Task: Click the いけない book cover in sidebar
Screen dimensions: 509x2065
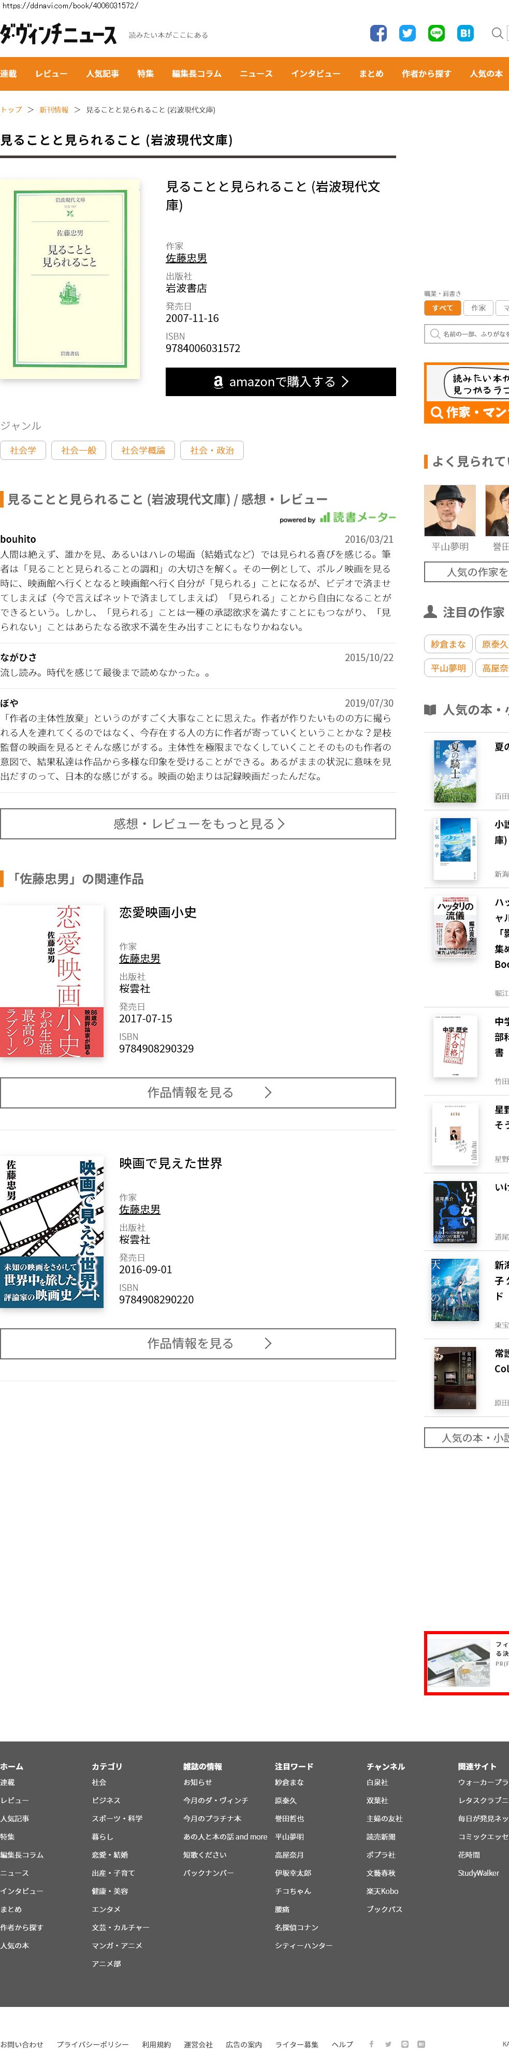Action: point(455,1212)
